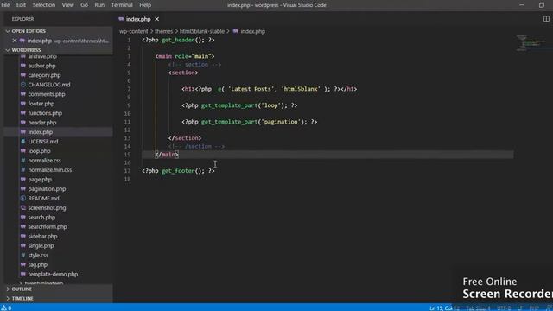The height and width of the screenshot is (311, 553).
Task: Open header.php from the explorer
Action: 42,123
